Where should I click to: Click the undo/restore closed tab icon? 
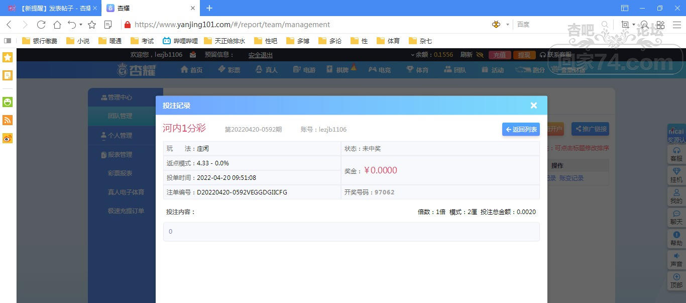pyautogui.click(x=72, y=24)
